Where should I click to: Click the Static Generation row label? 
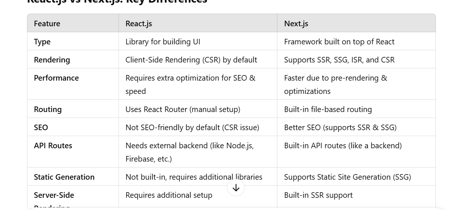[x=64, y=177]
